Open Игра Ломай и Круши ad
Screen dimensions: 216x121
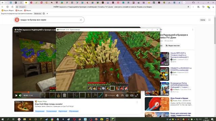click(x=179, y=98)
